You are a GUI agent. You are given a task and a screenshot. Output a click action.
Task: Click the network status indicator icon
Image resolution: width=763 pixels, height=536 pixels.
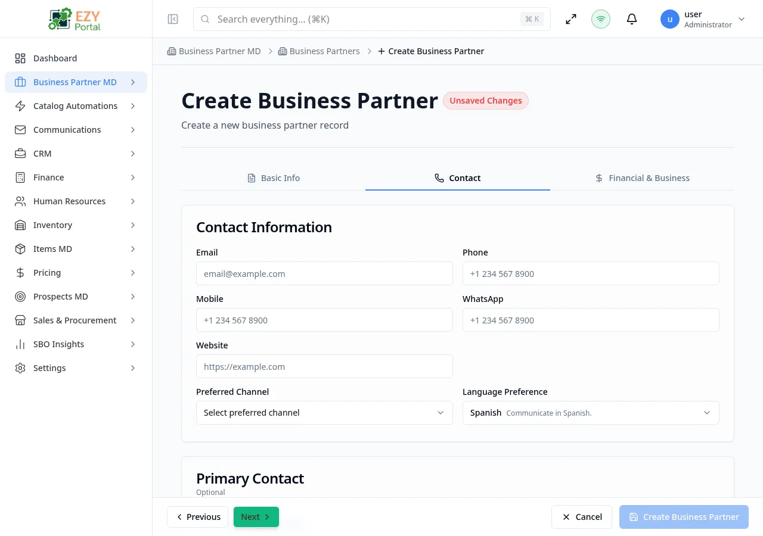pyautogui.click(x=600, y=19)
